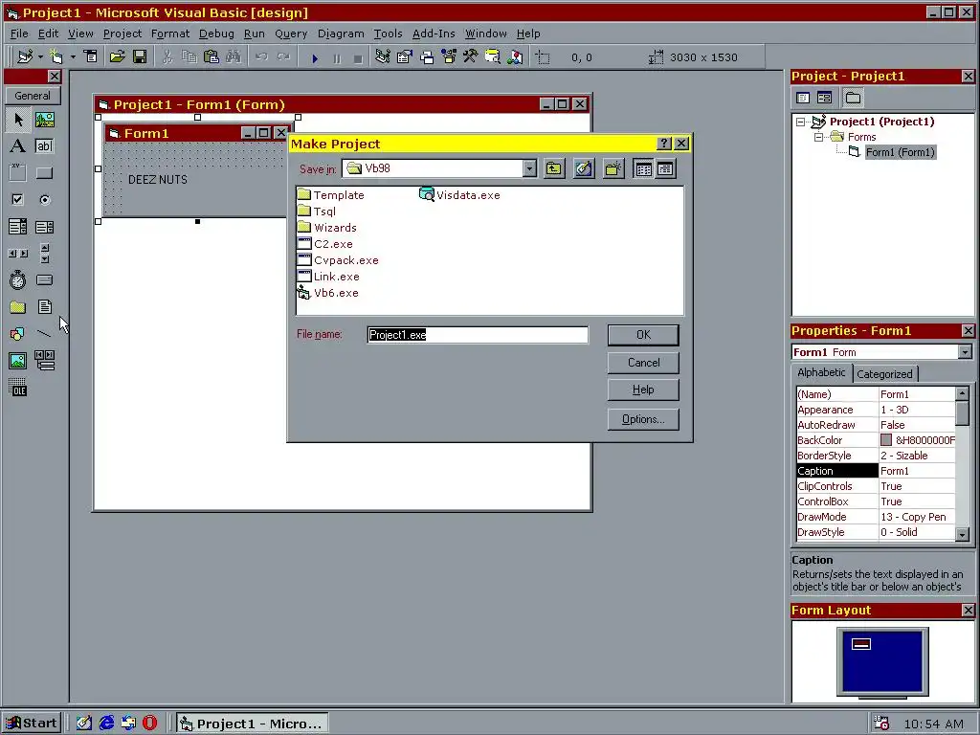Screen dimensions: 980x735
Task: Select the OLE container control
Action: [18, 388]
